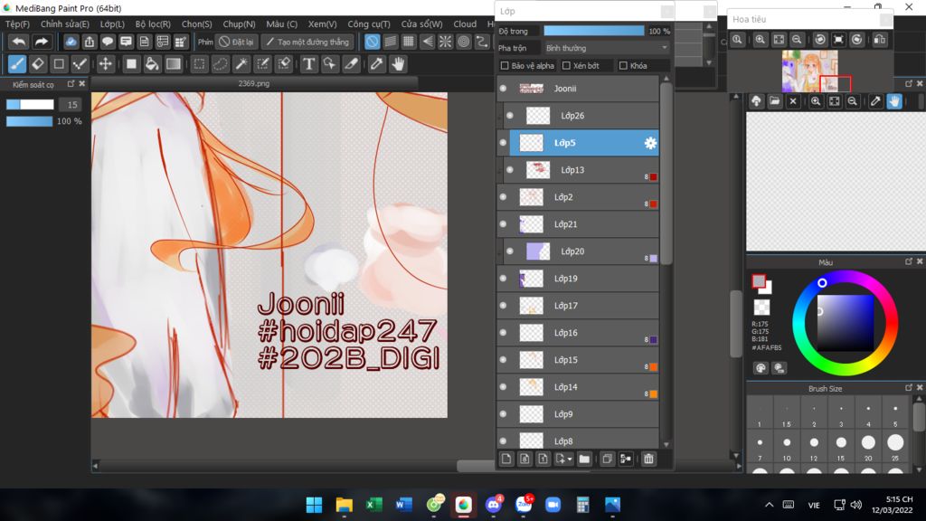Choose the Hand pan tool
Viewport: 926px width, 521px height.
pos(398,64)
